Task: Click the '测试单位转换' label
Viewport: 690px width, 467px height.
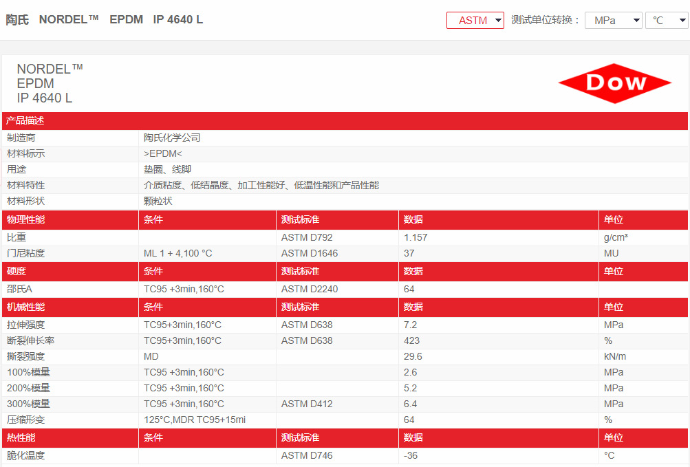Action: coord(546,20)
